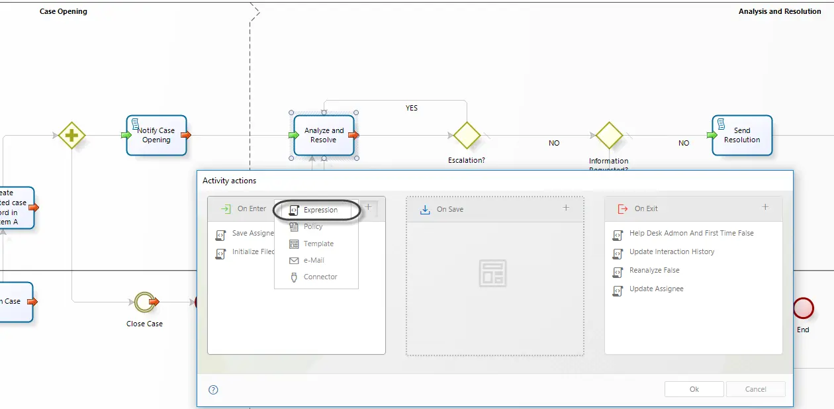The height and width of the screenshot is (409, 834).
Task: Choose the e-Mail action type
Action: click(x=314, y=260)
